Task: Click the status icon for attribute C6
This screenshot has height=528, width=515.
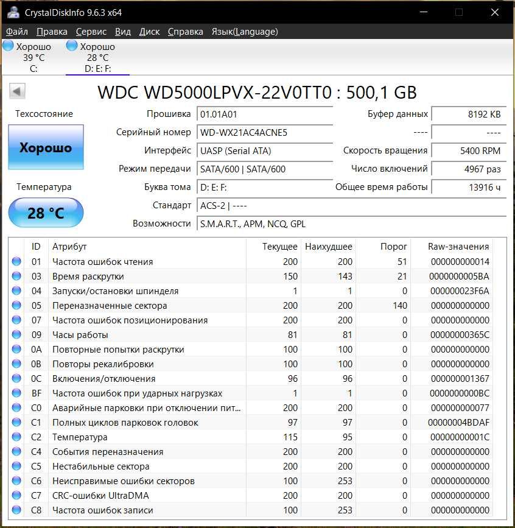Action: [x=16, y=480]
